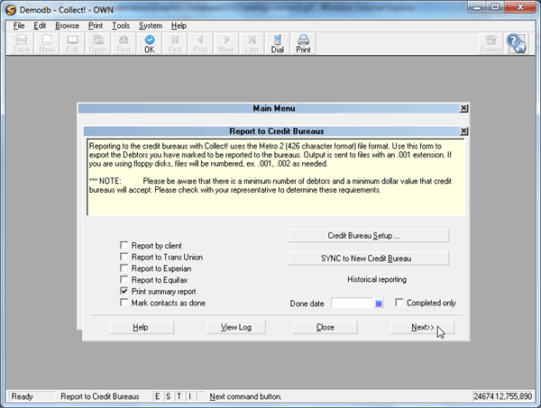Click the Save toolbar icon
Screen dimensions: 541x408
pyautogui.click(x=21, y=44)
